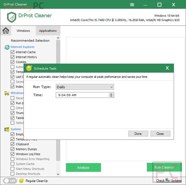Open the Check For Updates link
This screenshot has height=185, width=186.
click(x=169, y=181)
